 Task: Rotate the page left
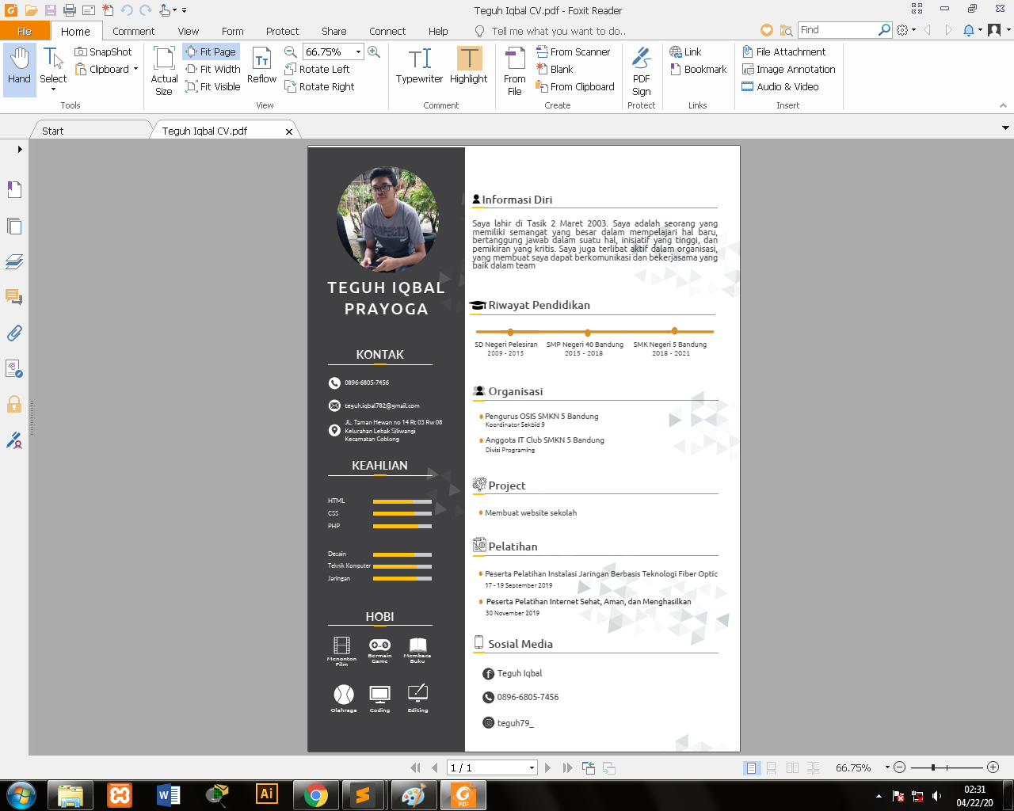tap(317, 69)
